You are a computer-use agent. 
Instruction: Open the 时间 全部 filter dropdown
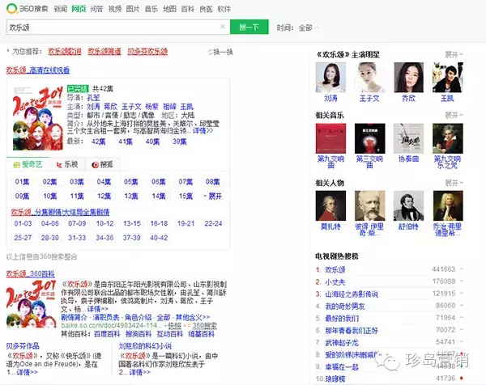click(305, 27)
